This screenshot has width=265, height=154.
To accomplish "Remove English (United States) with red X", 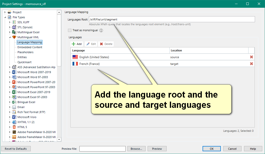I will tap(252, 57).
